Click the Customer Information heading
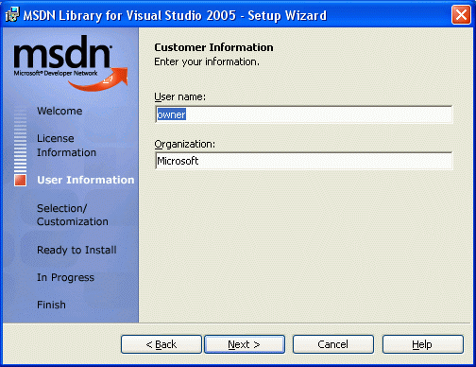This screenshot has height=367, width=476. [213, 47]
